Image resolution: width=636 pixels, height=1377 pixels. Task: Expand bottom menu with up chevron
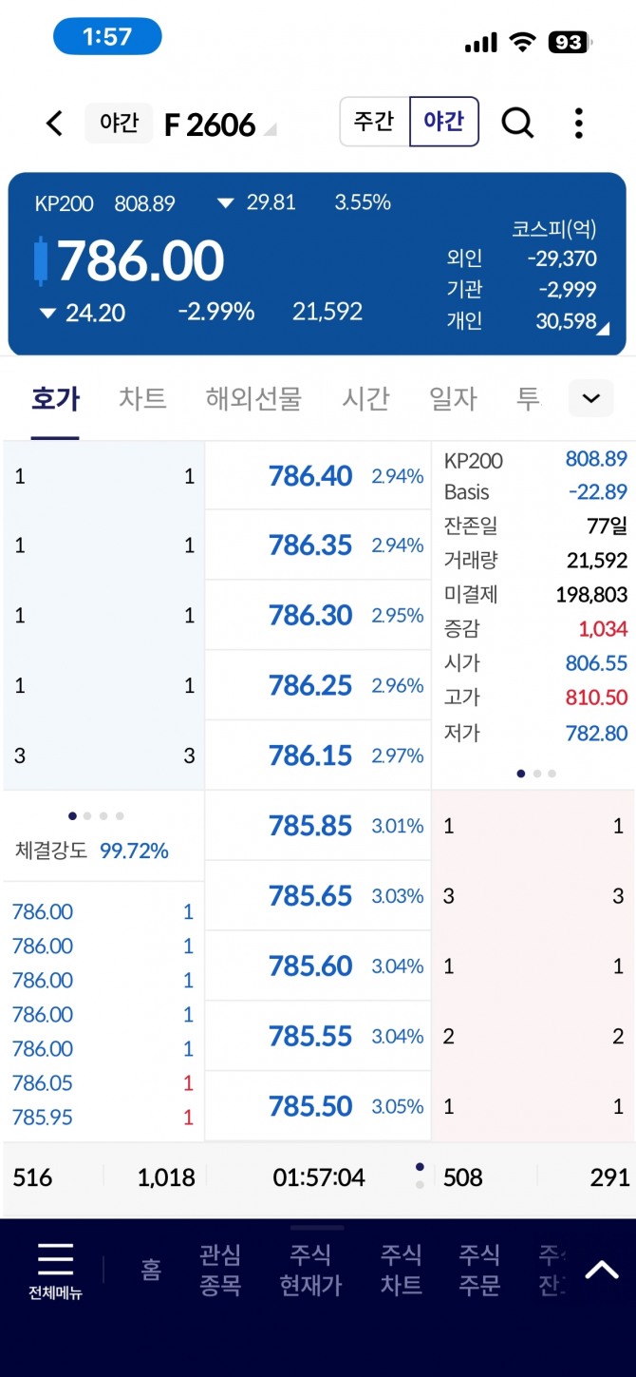(602, 1270)
